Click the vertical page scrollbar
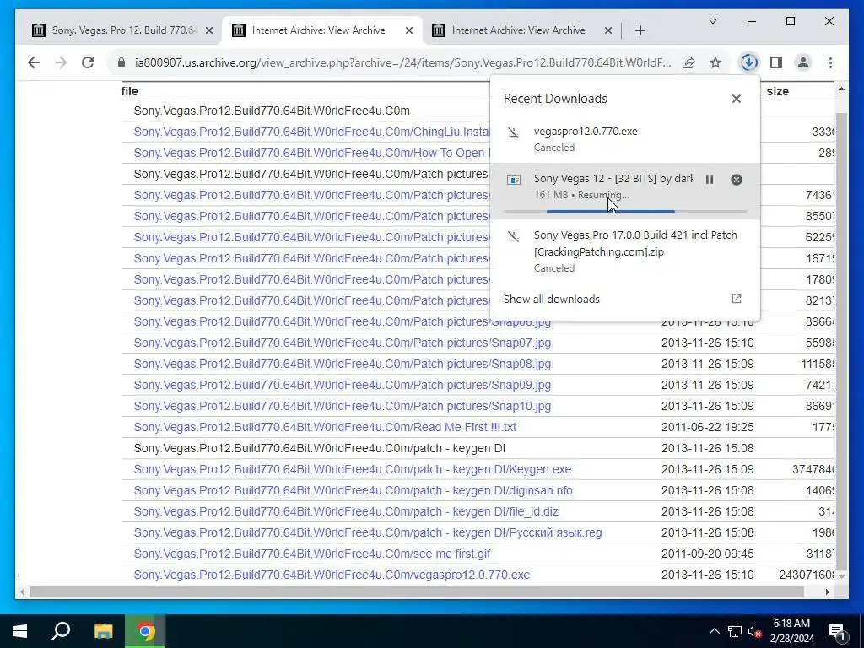This screenshot has height=648, width=864. (841, 342)
